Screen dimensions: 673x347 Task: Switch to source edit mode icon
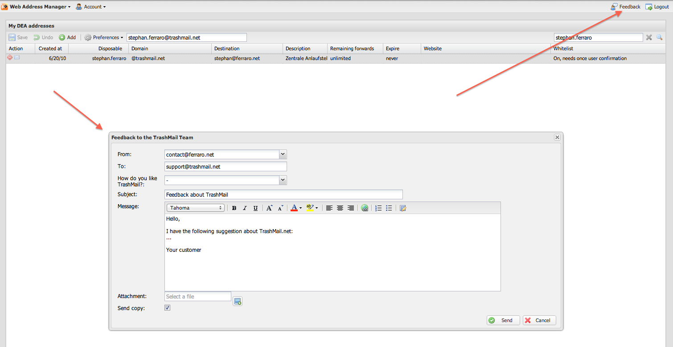tap(403, 208)
